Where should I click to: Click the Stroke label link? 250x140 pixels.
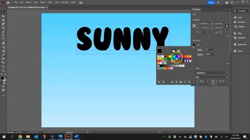200,50
